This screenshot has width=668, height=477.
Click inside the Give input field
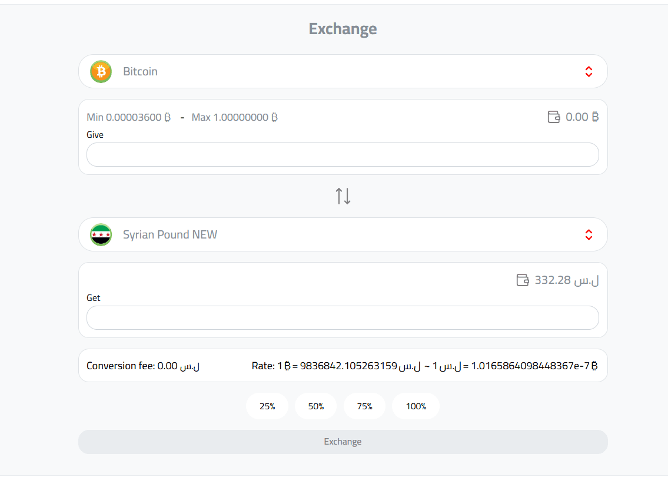[343, 154]
